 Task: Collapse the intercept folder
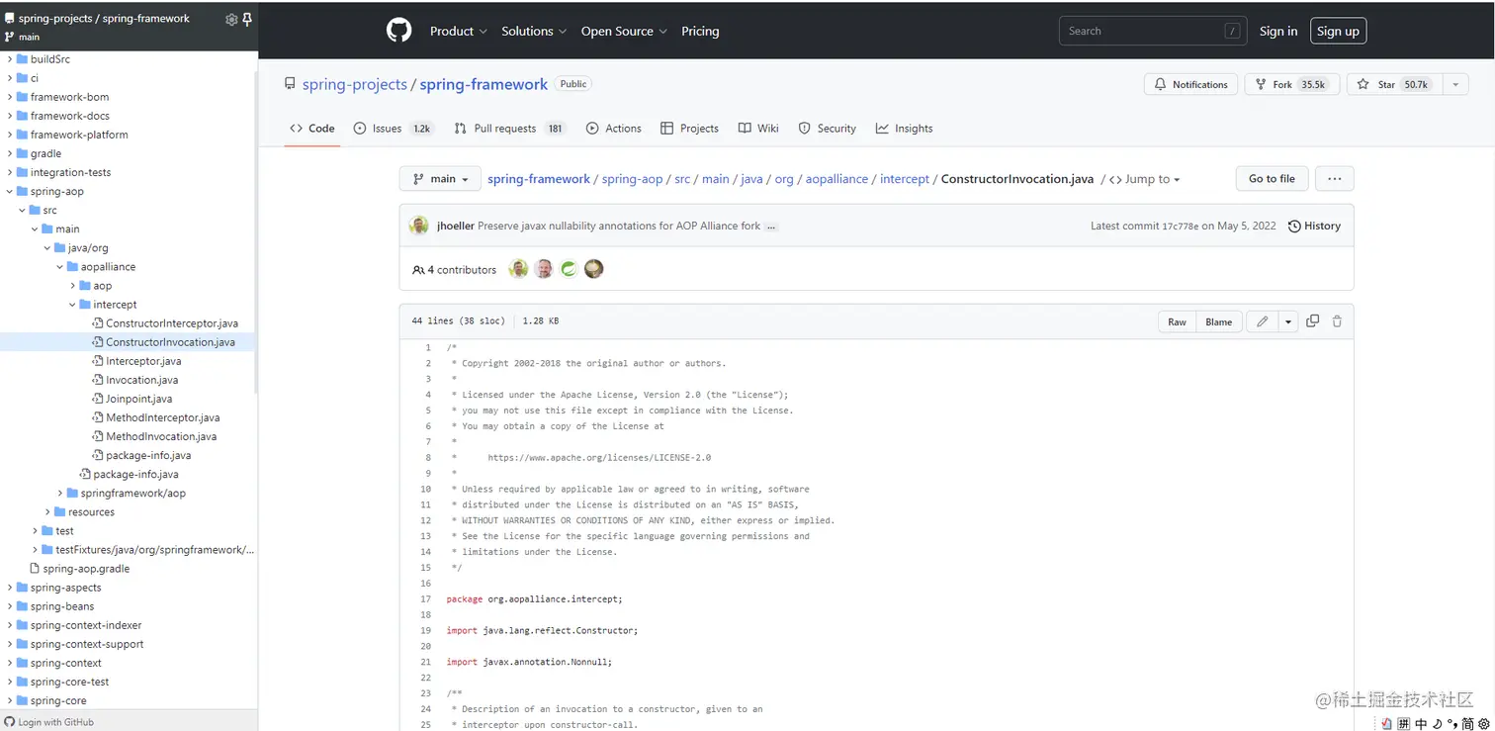[x=72, y=305]
